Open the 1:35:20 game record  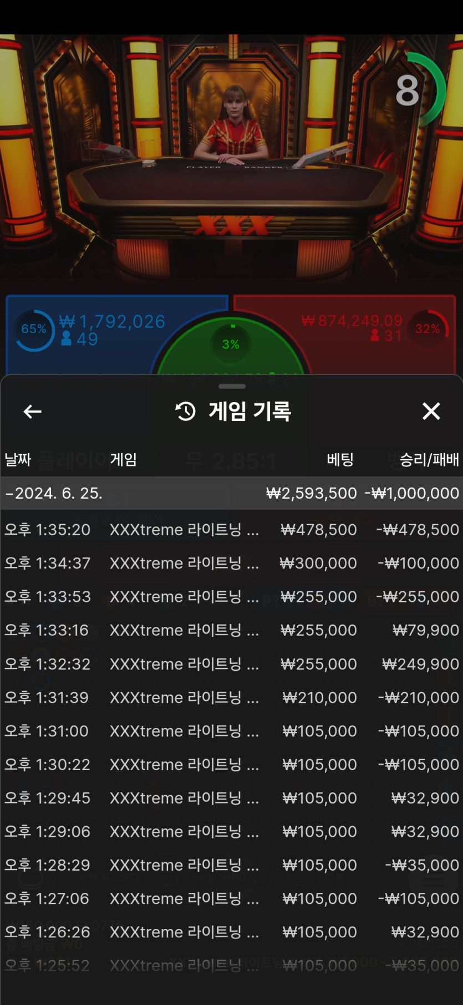pyautogui.click(x=231, y=530)
